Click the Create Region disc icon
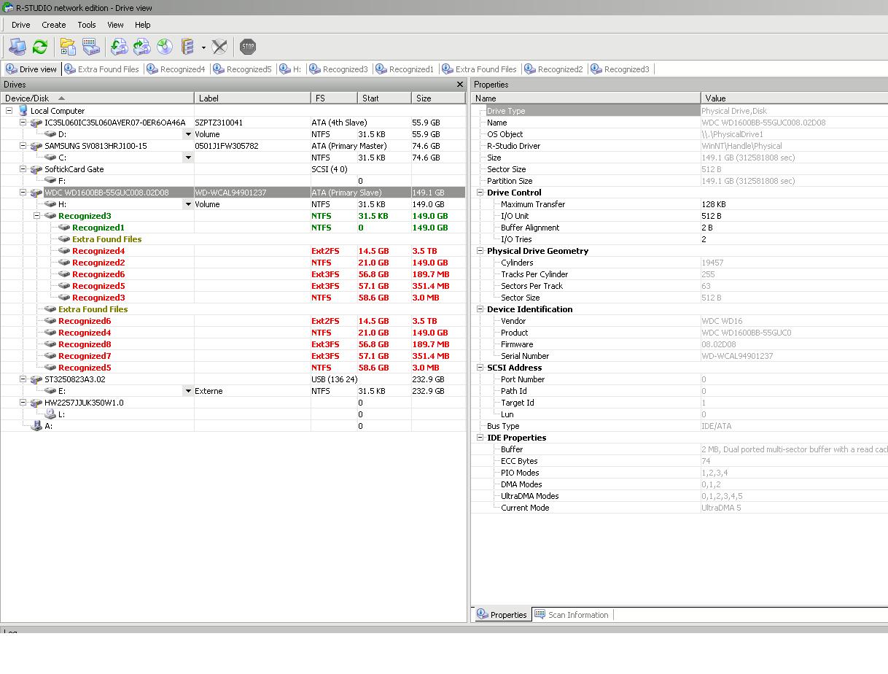The height and width of the screenshot is (674, 888). pyautogui.click(x=165, y=47)
